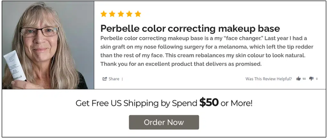Image resolution: width=328 pixels, height=138 pixels.
Task: Click the review's final thank-you sentence
Action: [181, 64]
